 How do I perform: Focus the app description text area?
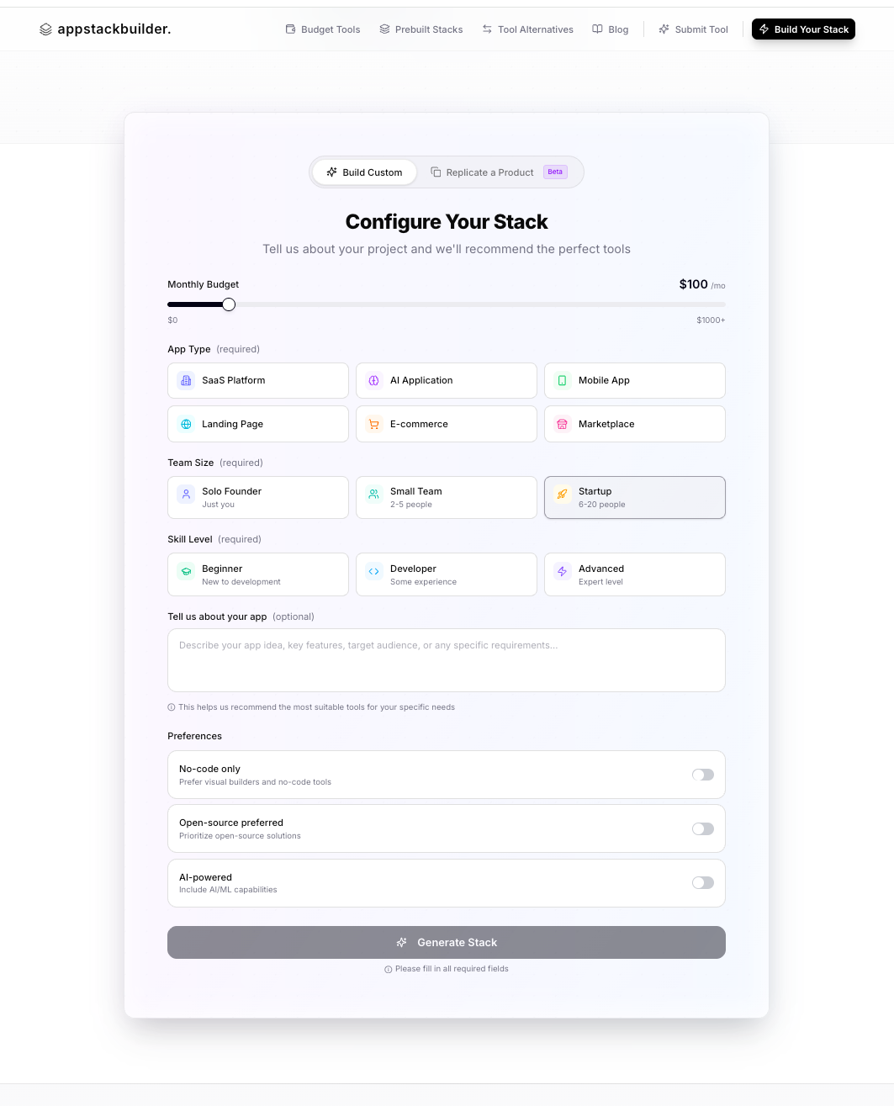[x=447, y=660]
